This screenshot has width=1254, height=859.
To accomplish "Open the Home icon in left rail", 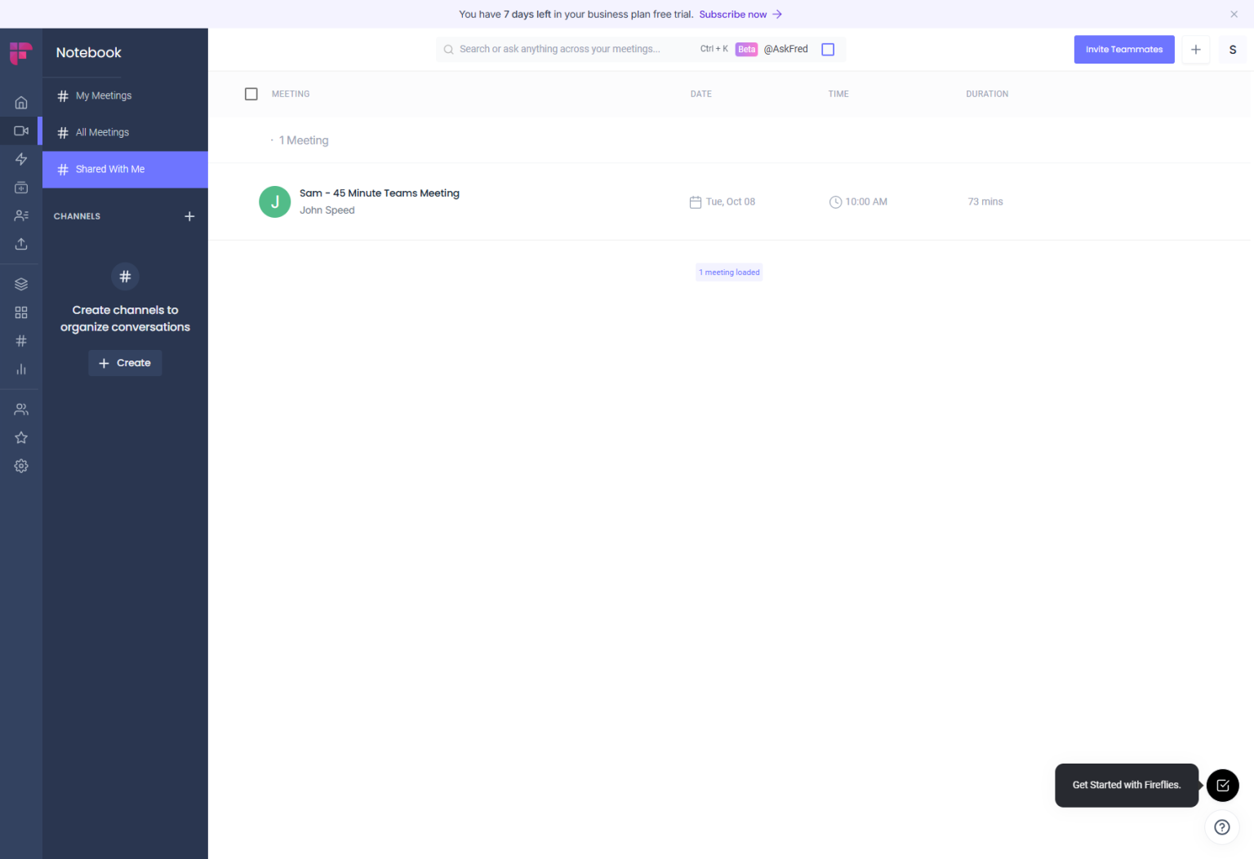I will coord(21,103).
